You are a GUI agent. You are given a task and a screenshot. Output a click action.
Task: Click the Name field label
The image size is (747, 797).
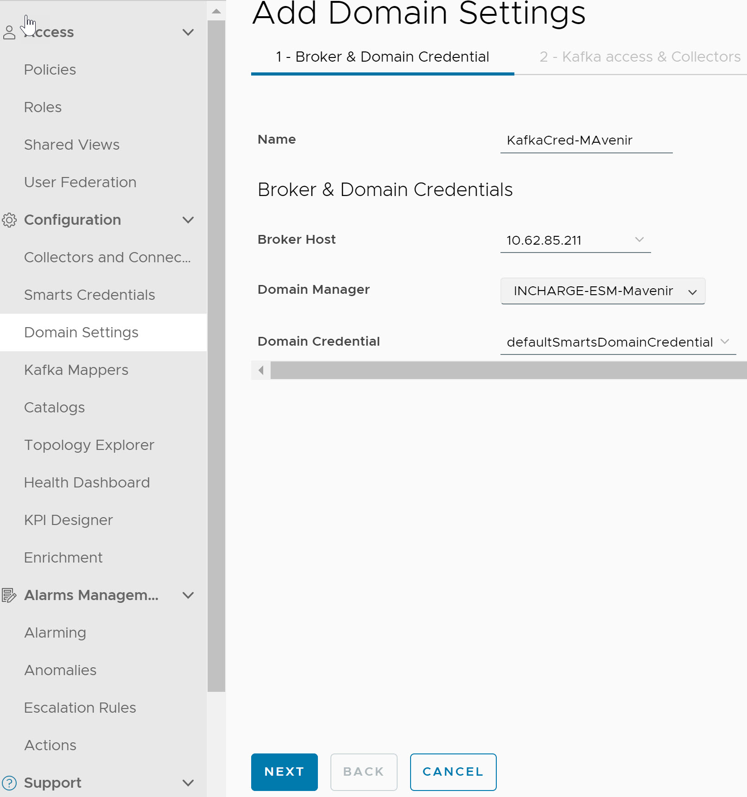[x=277, y=139]
